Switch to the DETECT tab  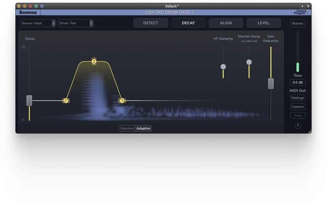pos(150,23)
